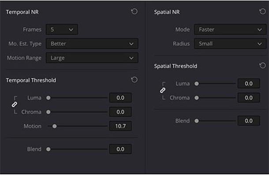The image size is (269, 175).
Task: Reset the Spatial Threshold values
Action: click(x=262, y=65)
